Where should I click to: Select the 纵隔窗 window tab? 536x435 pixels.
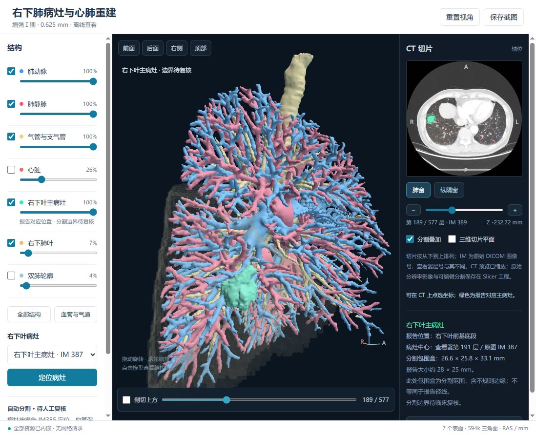tap(449, 190)
